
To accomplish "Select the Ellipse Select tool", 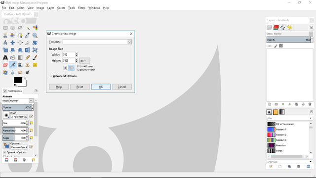I will click(13, 28).
